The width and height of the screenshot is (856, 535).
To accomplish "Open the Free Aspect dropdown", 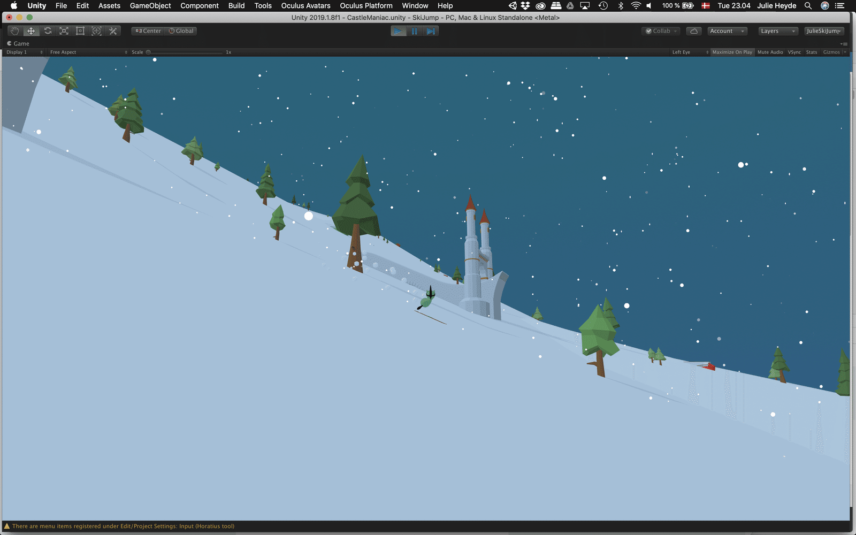I will coord(88,52).
